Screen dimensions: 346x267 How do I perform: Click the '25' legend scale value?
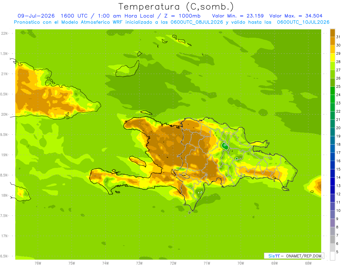[x=339, y=86]
